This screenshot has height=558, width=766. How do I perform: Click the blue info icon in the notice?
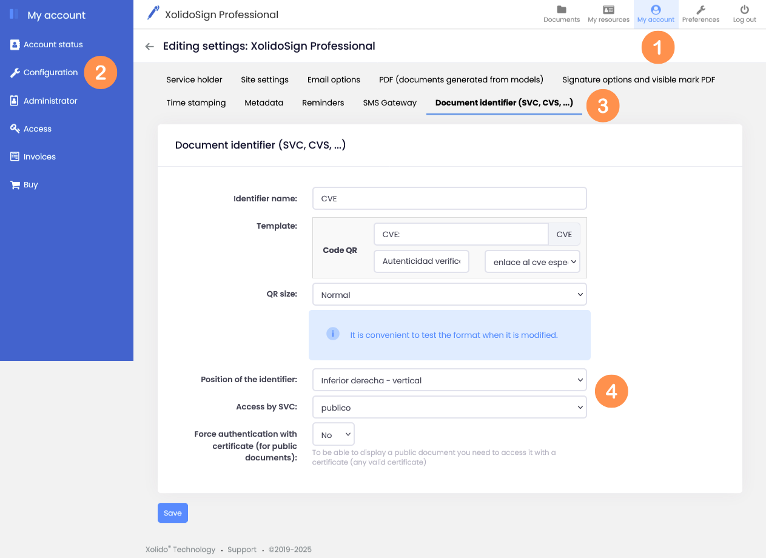click(333, 334)
